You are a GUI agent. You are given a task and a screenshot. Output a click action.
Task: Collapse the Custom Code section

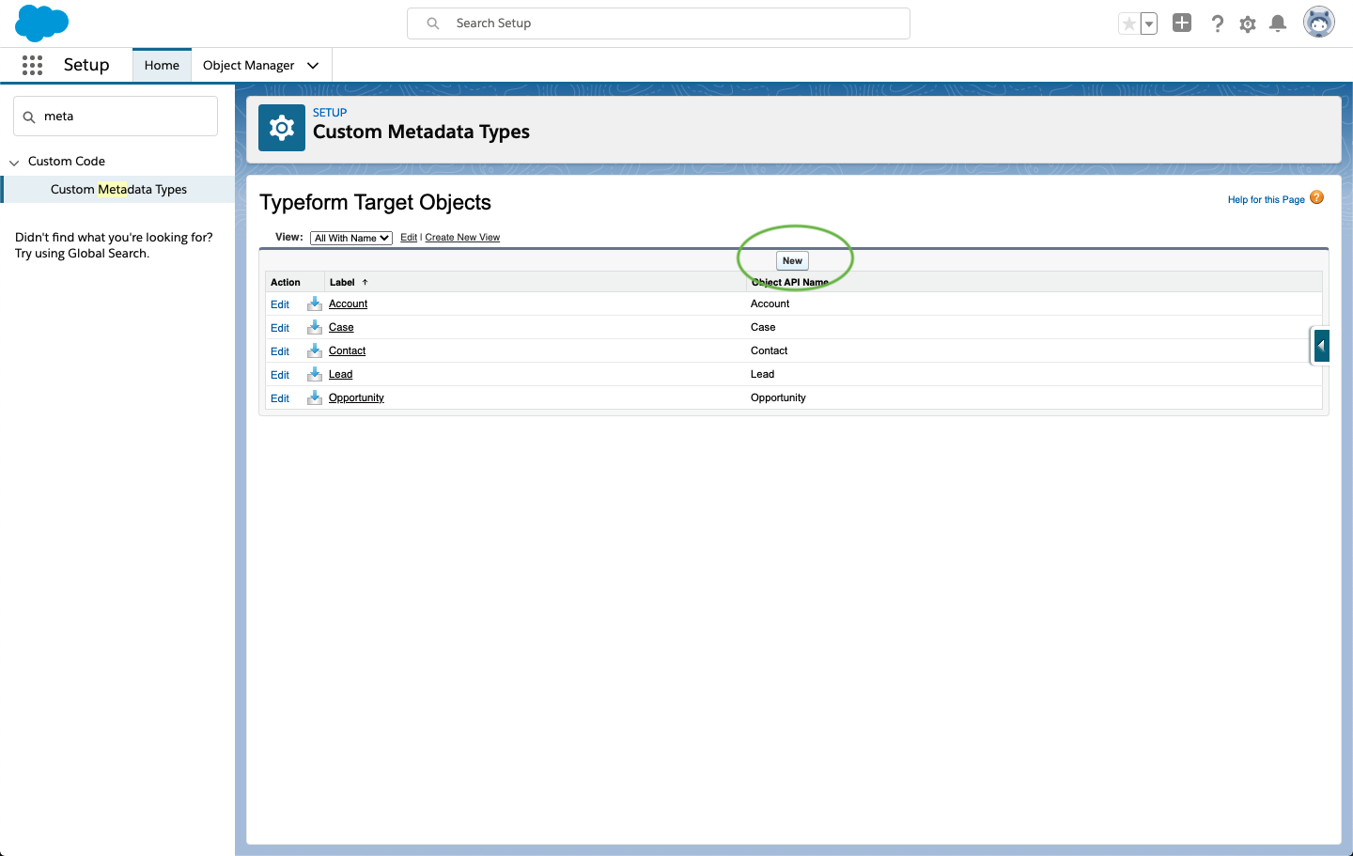click(14, 162)
